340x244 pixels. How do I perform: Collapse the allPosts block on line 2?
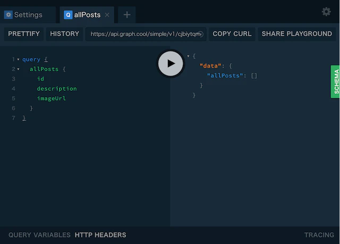point(18,69)
